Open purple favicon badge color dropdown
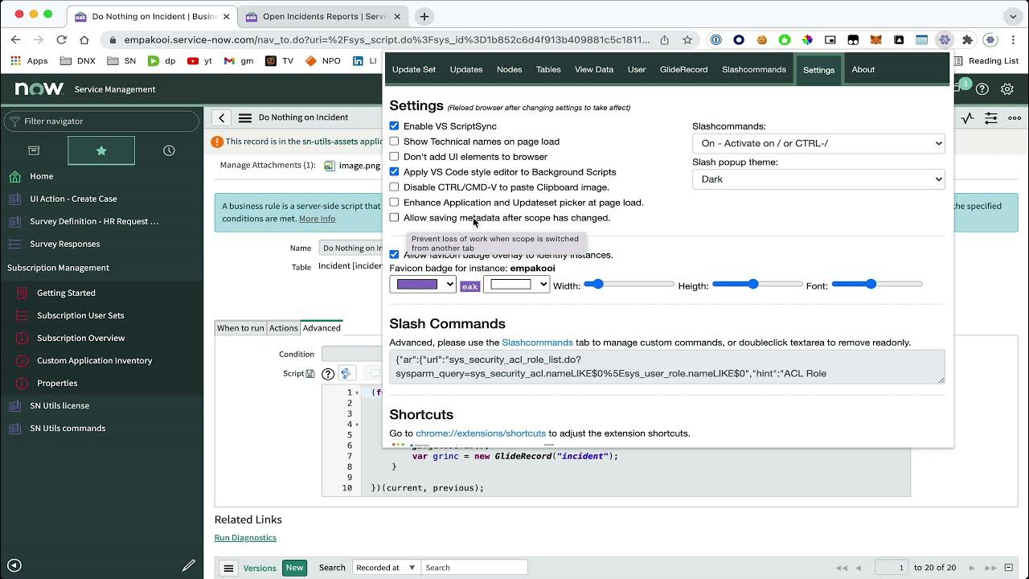This screenshot has height=579, width=1029. pos(423,284)
